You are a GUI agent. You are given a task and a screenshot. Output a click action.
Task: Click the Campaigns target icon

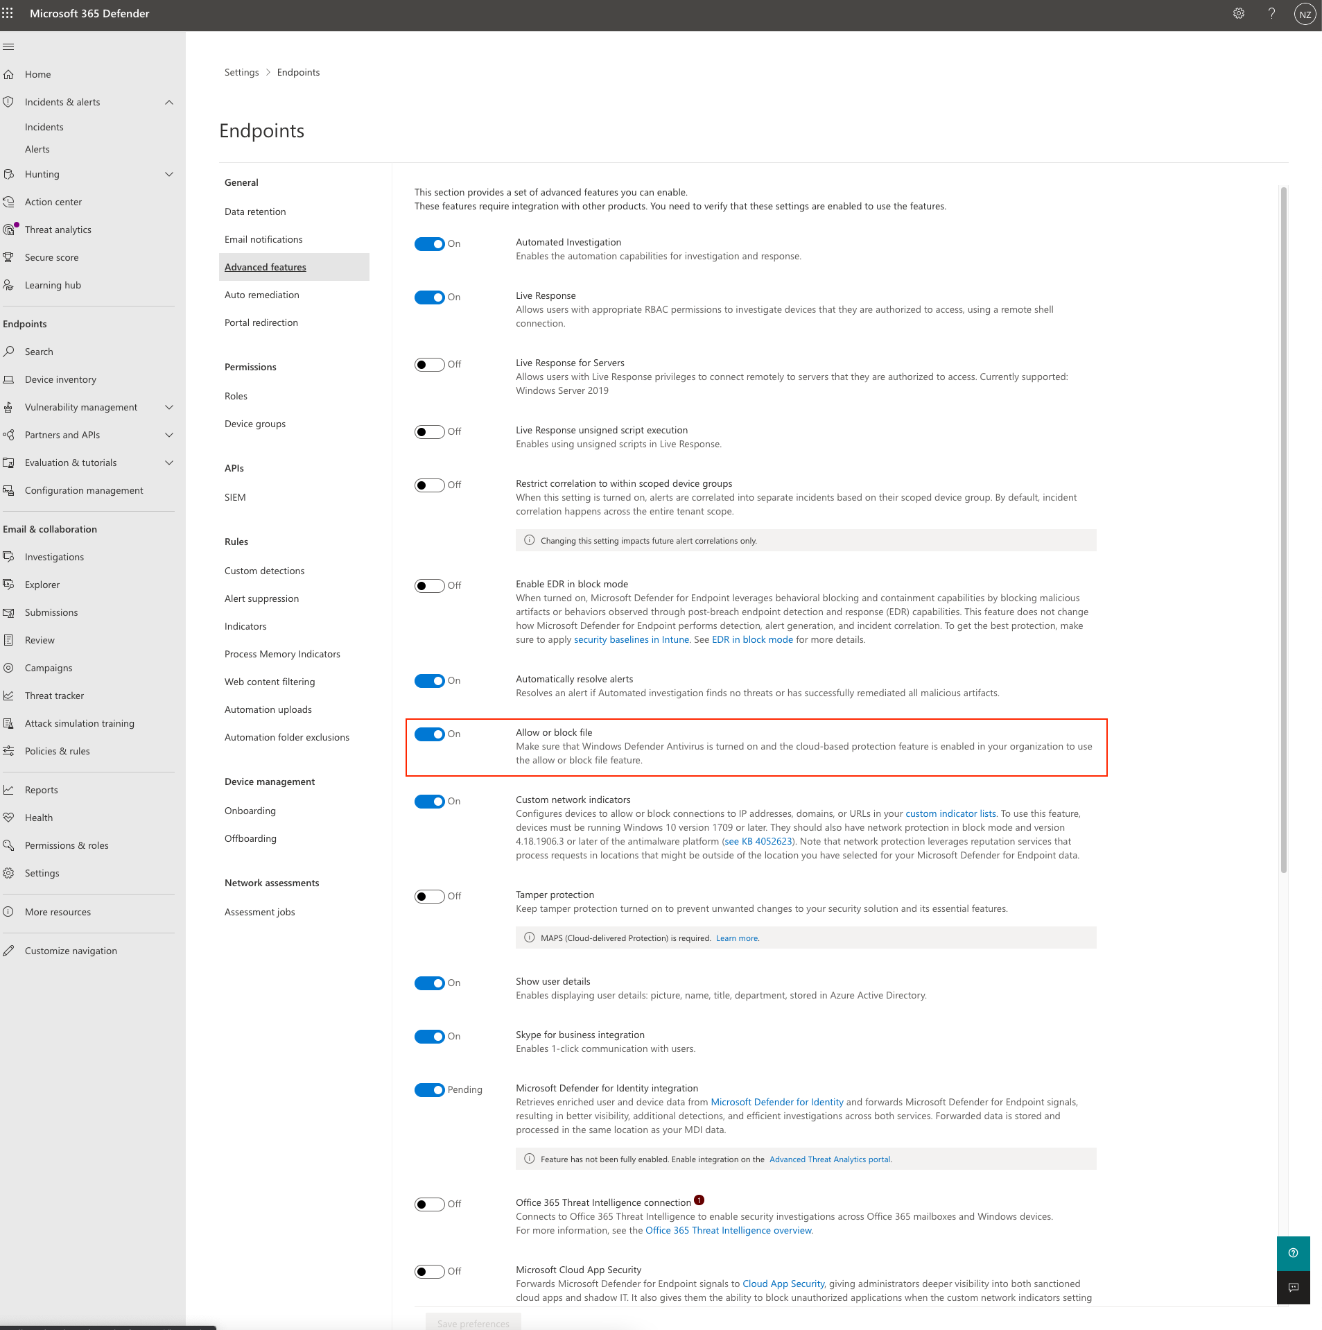[8, 668]
